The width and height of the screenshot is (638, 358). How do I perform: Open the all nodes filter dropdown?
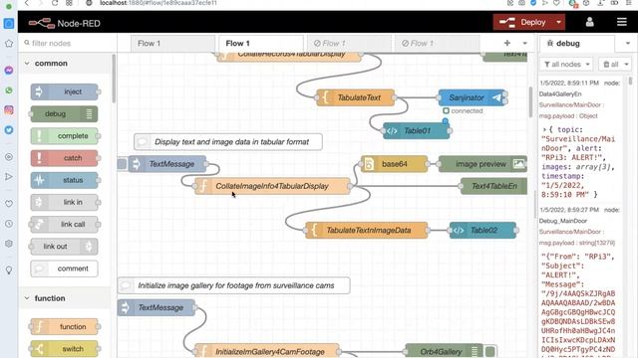pos(566,64)
